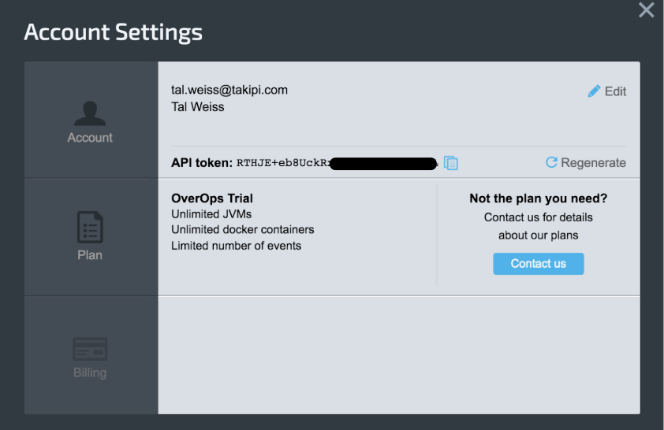The image size is (664, 430).
Task: Click Limited number of events text
Action: pos(237,246)
